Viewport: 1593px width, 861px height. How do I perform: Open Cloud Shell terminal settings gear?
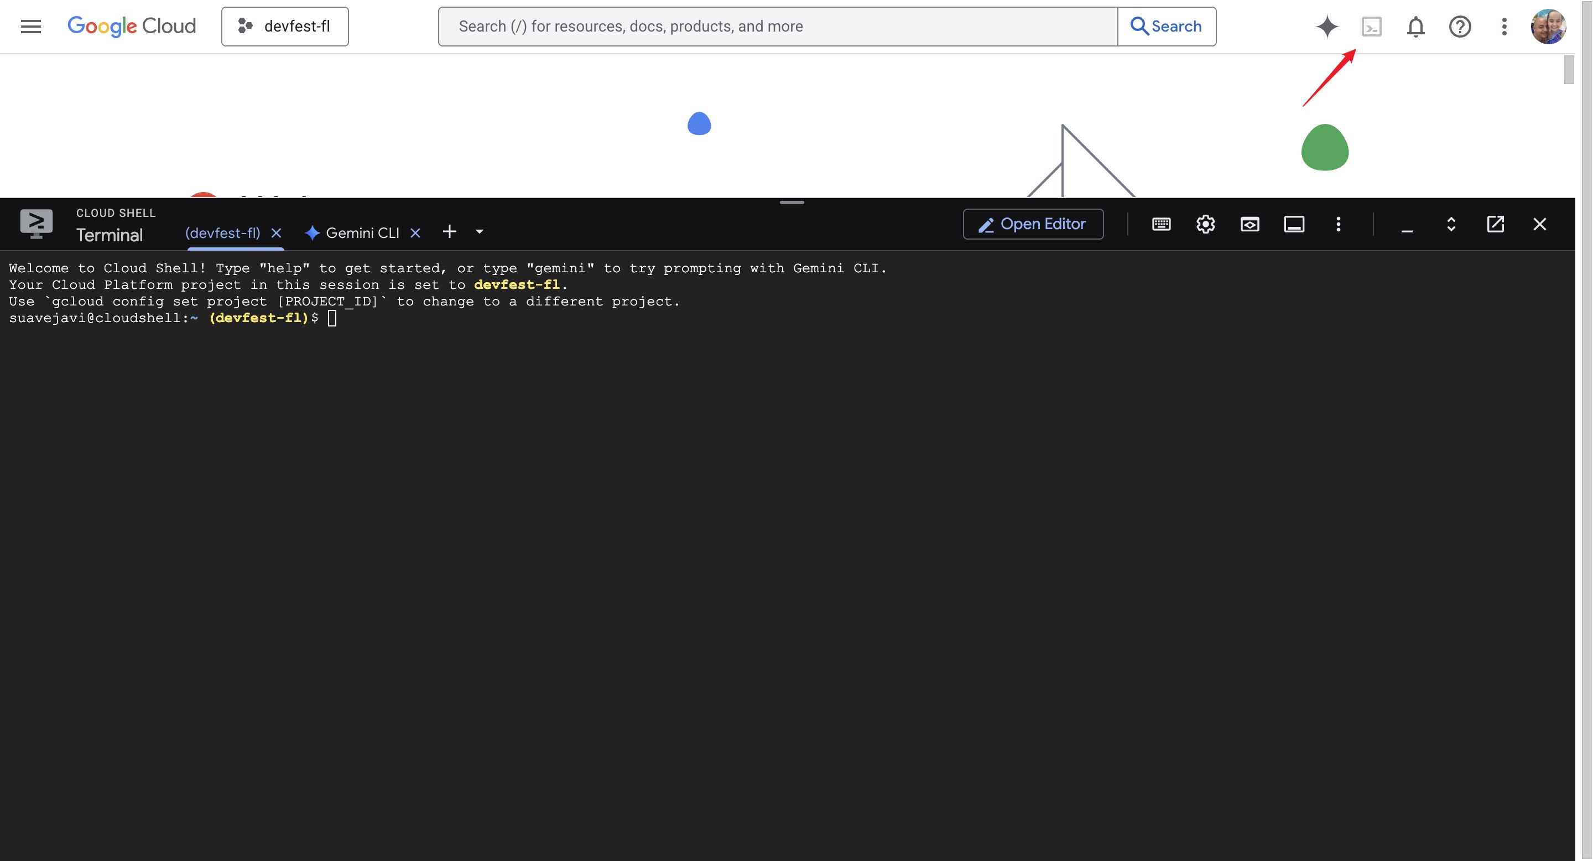1205,224
